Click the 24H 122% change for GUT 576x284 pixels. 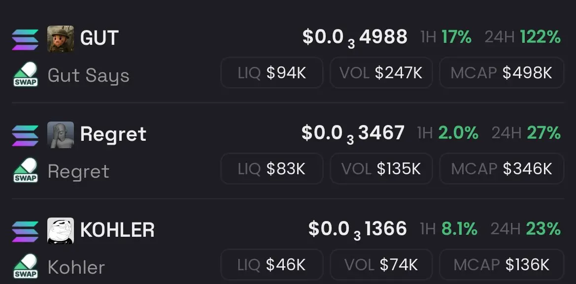tap(523, 37)
